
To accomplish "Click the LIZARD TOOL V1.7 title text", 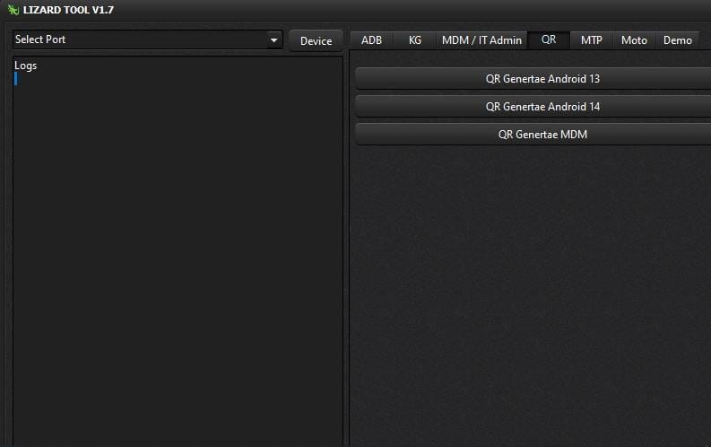I will click(x=68, y=10).
